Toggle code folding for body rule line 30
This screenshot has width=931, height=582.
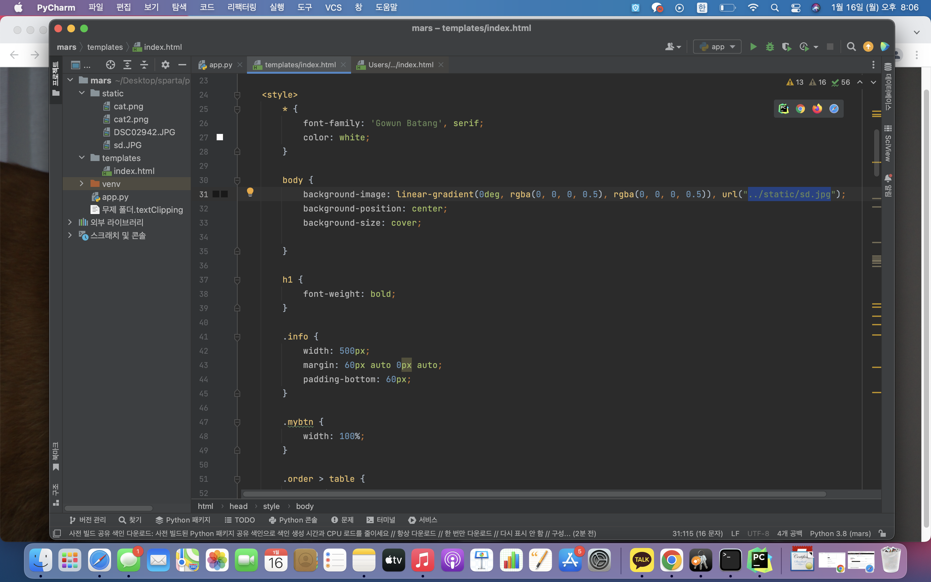coord(237,180)
